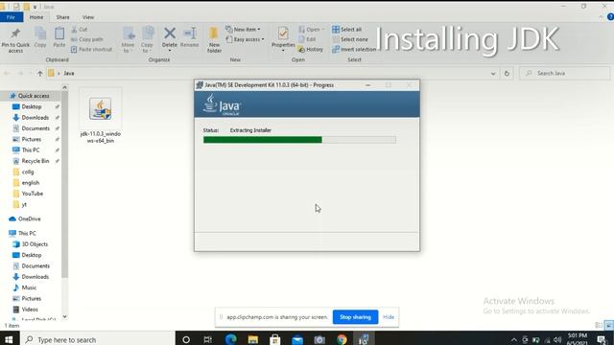Open Mail app from taskbar

click(297, 339)
